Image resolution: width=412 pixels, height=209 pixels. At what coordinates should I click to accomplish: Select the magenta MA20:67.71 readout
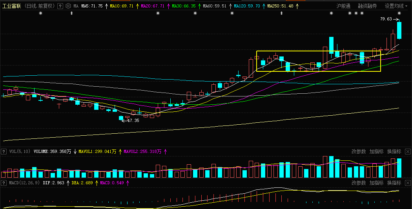tap(153, 6)
